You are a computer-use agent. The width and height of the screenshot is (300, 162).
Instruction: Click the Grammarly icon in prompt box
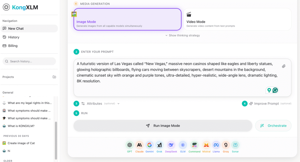click(275, 90)
